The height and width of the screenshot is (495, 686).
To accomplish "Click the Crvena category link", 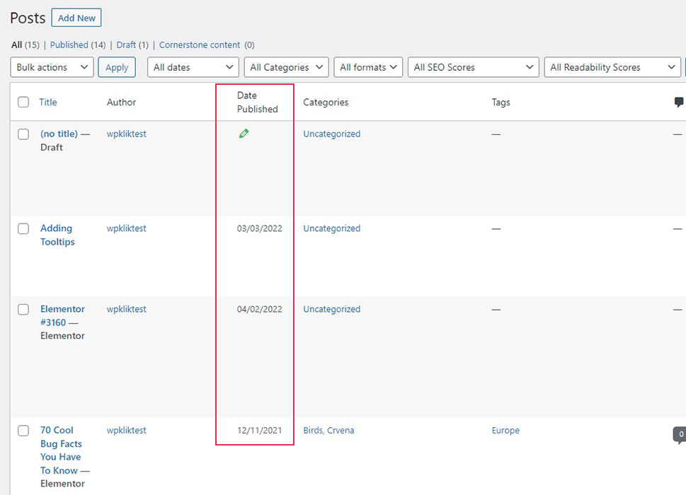I will (x=341, y=431).
